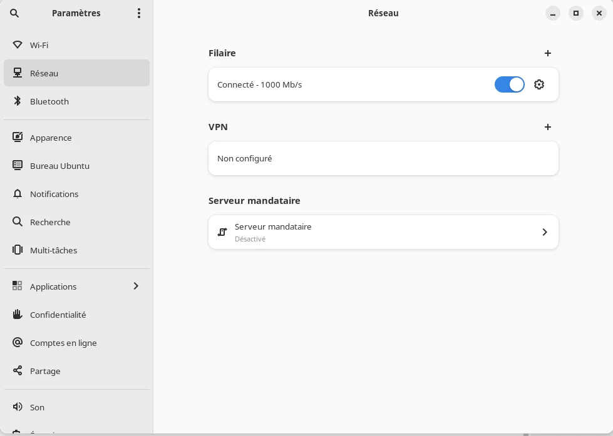The image size is (613, 436).
Task: Open the Son sound settings
Action: tap(76, 407)
